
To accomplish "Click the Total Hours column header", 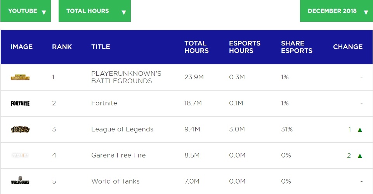I will (196, 47).
